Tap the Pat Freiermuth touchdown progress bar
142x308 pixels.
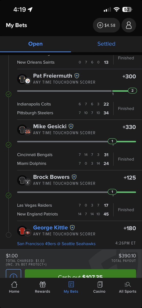click(77, 91)
